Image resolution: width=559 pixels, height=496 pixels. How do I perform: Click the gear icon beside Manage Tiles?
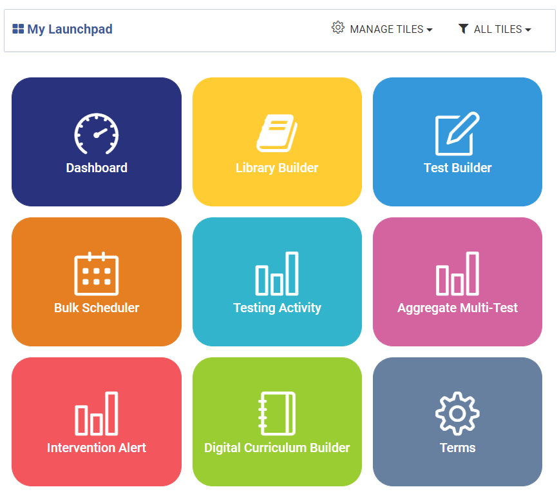pyautogui.click(x=338, y=28)
